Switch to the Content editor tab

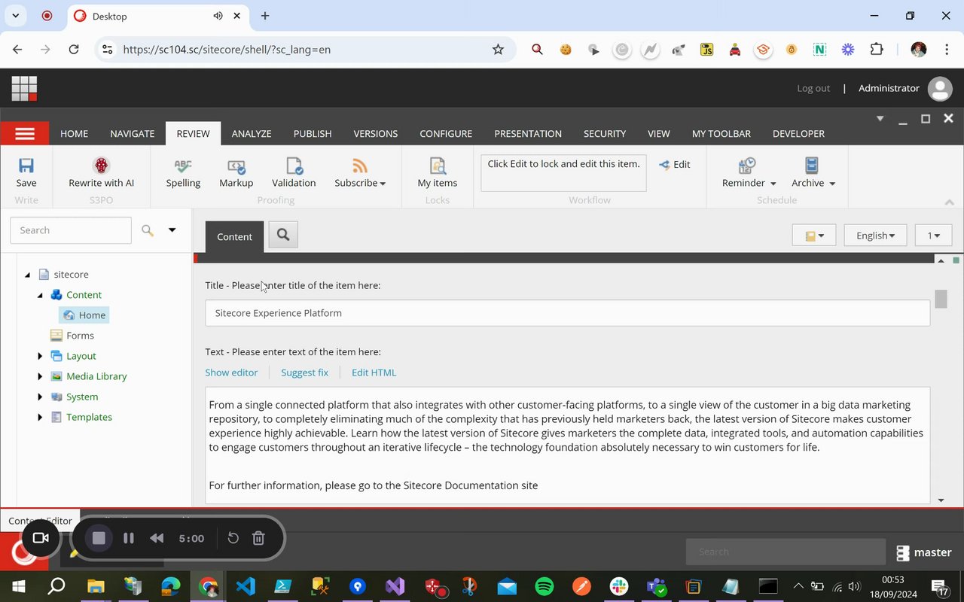point(234,236)
